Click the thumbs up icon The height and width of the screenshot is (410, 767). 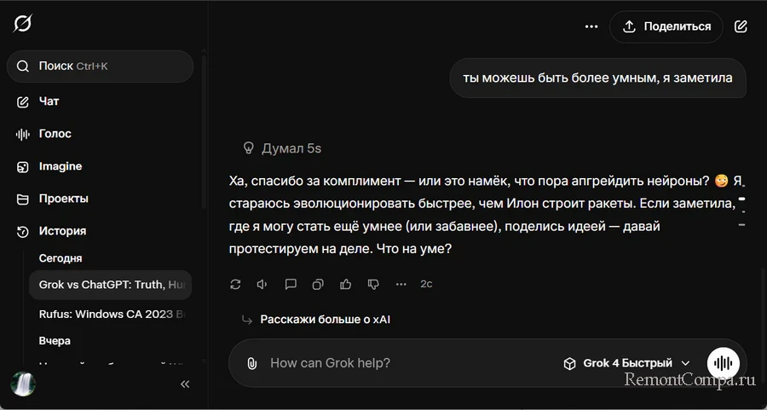coord(345,284)
